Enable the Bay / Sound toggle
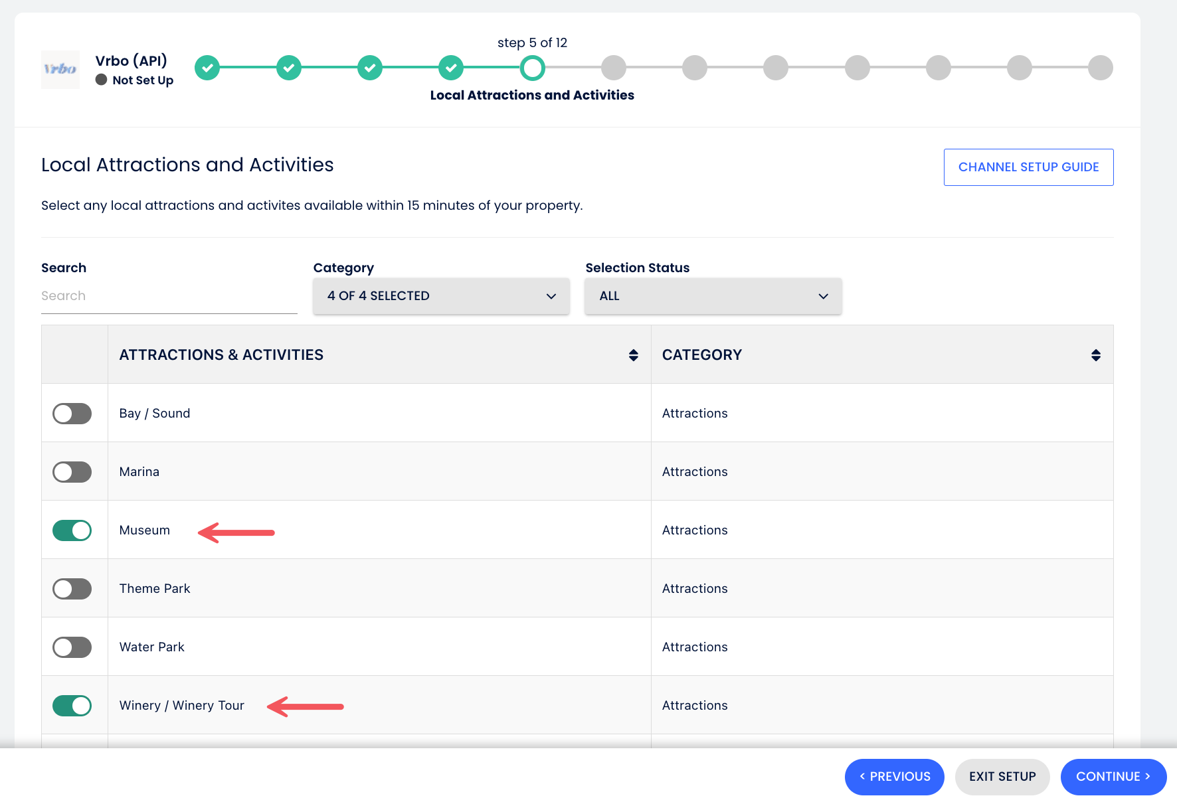Viewport: 1177px width, 806px height. [72, 414]
